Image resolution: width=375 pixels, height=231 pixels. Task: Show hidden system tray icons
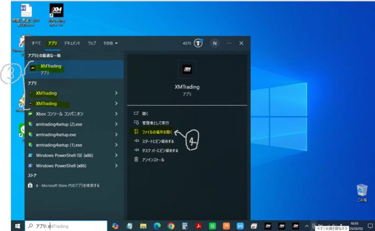click(307, 226)
